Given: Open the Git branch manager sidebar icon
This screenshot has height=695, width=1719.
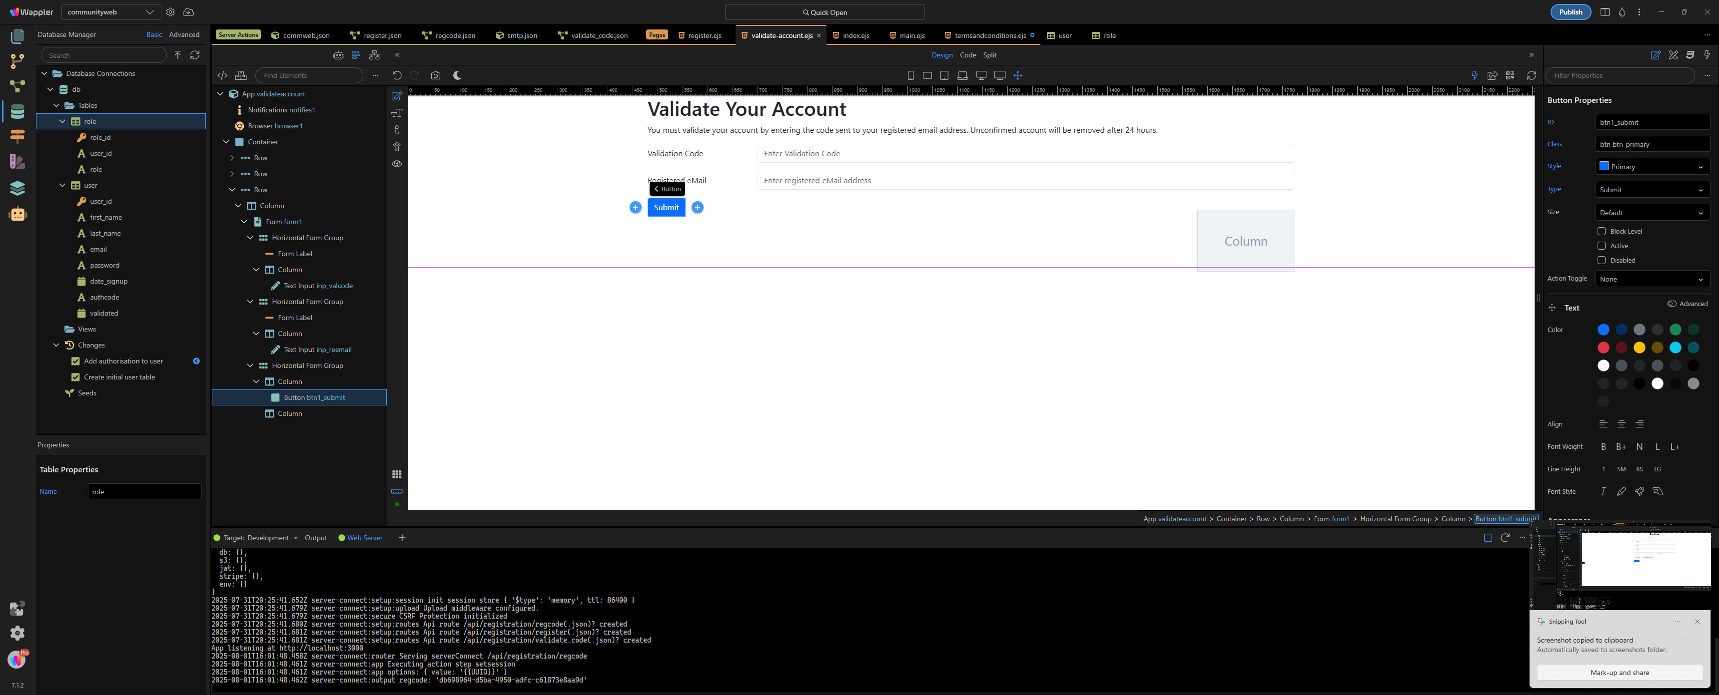Looking at the screenshot, I should (x=17, y=61).
